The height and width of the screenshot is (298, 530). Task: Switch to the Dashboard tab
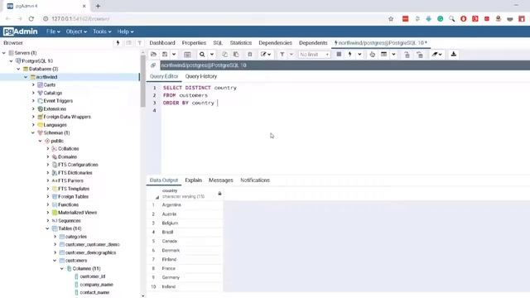(x=162, y=43)
